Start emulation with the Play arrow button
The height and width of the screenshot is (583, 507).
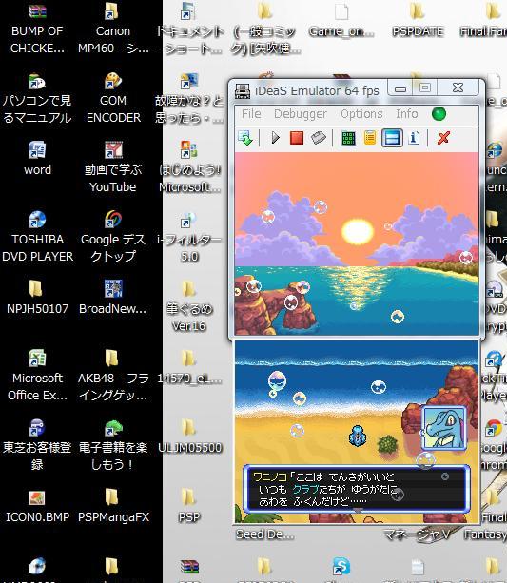275,138
